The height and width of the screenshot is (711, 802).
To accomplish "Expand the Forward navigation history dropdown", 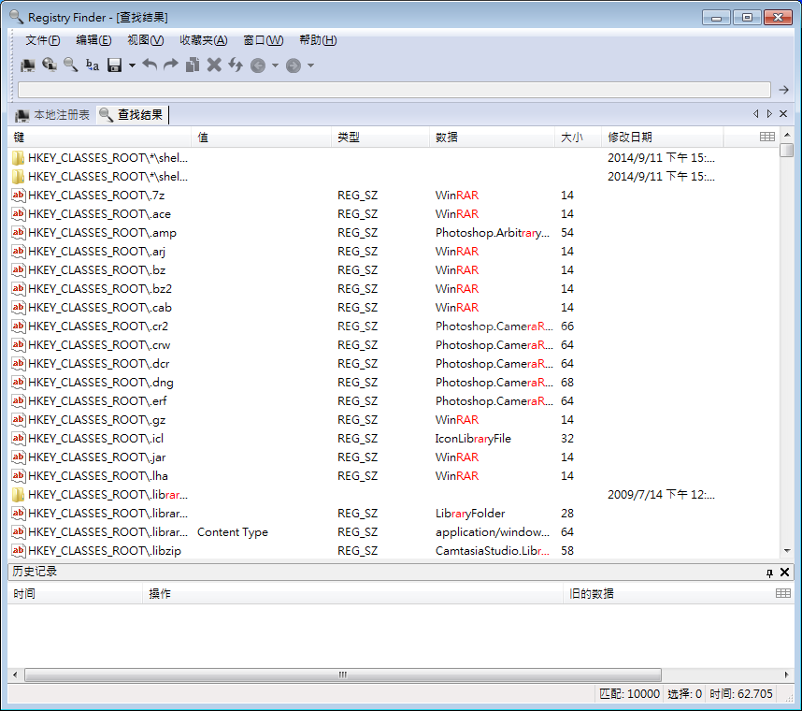I will click(x=310, y=65).
